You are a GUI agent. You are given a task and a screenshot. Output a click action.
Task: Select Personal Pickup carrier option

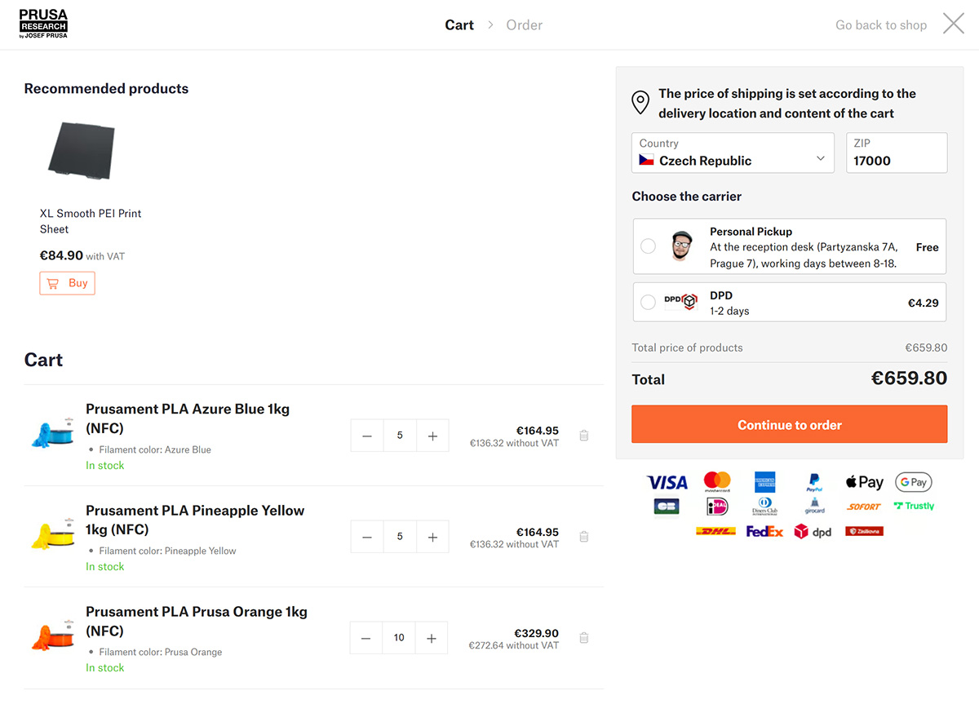648,246
